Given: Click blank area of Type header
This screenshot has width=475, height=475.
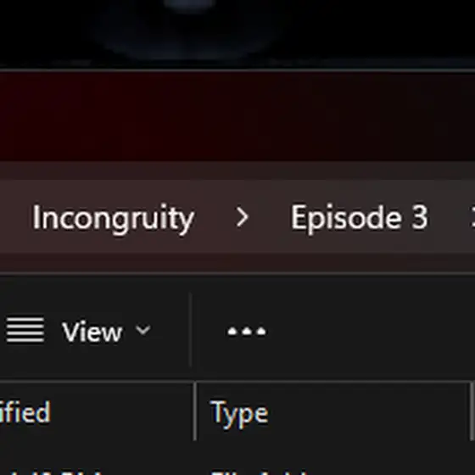Looking at the screenshot, I should coord(368,412).
